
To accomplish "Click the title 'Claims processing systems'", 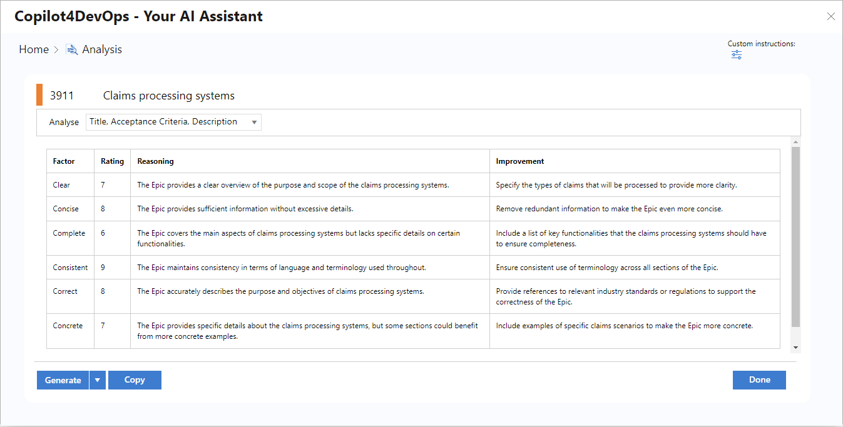I will [169, 96].
